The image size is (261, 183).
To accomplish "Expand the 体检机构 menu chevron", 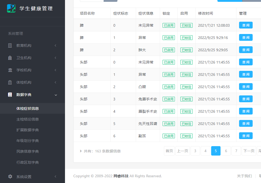I will [x=56, y=82].
